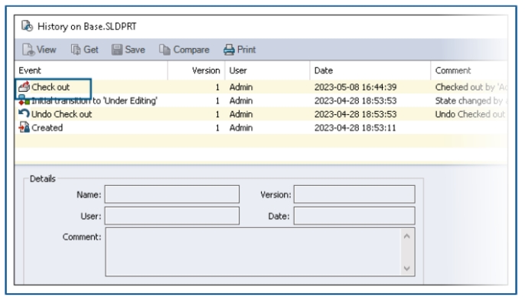Click inside the Comment text area

point(253,252)
